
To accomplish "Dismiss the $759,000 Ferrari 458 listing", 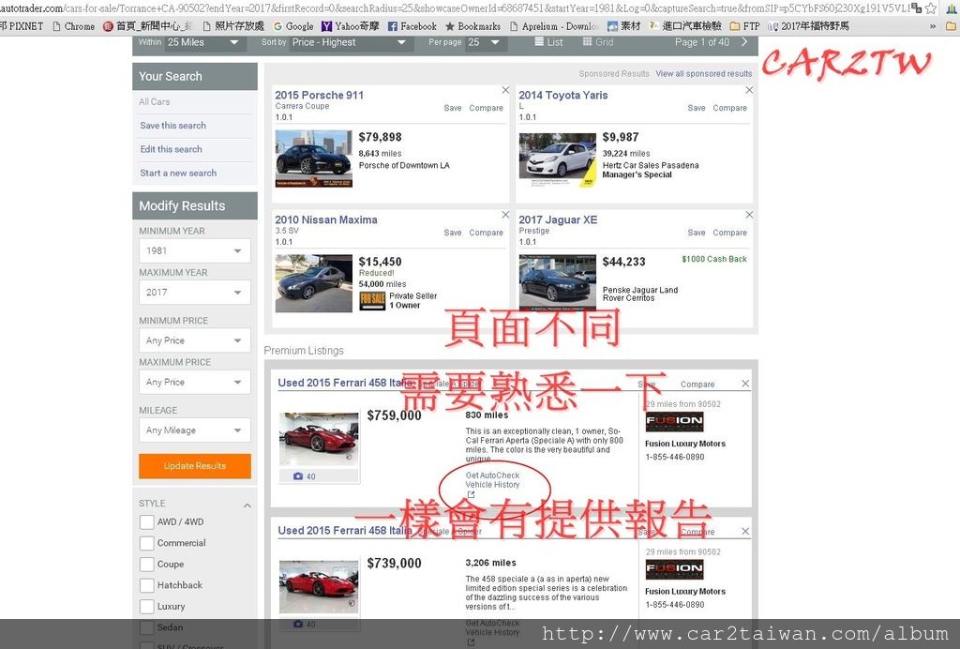I will tap(745, 384).
